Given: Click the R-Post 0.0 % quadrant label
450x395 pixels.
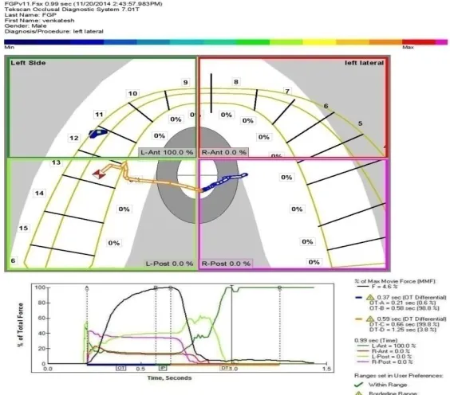Looking at the screenshot, I should point(226,264).
